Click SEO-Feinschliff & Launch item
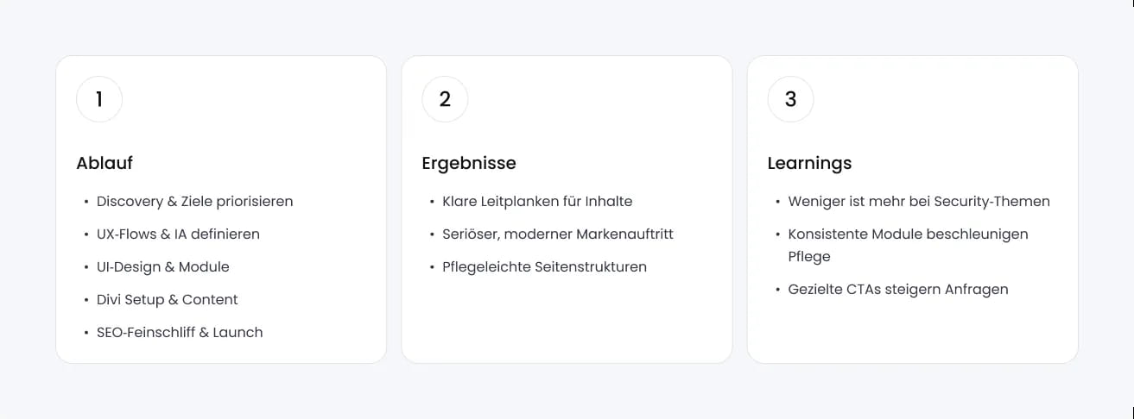This screenshot has width=1134, height=419. 180,333
